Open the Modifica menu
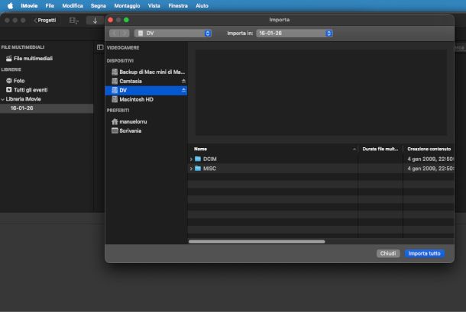 (x=73, y=5)
